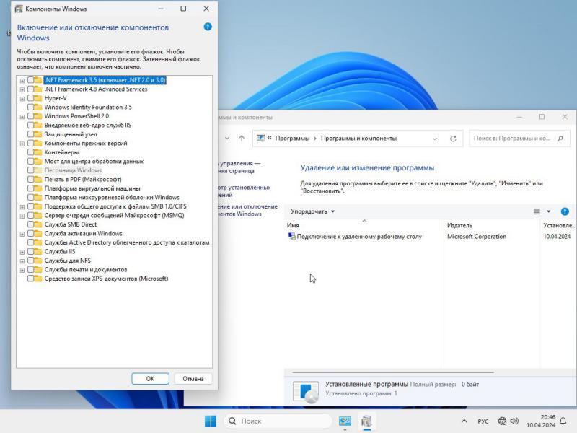This screenshot has height=433, width=577.
Task: Click folder icon of Службы IIS
Action: point(38,251)
